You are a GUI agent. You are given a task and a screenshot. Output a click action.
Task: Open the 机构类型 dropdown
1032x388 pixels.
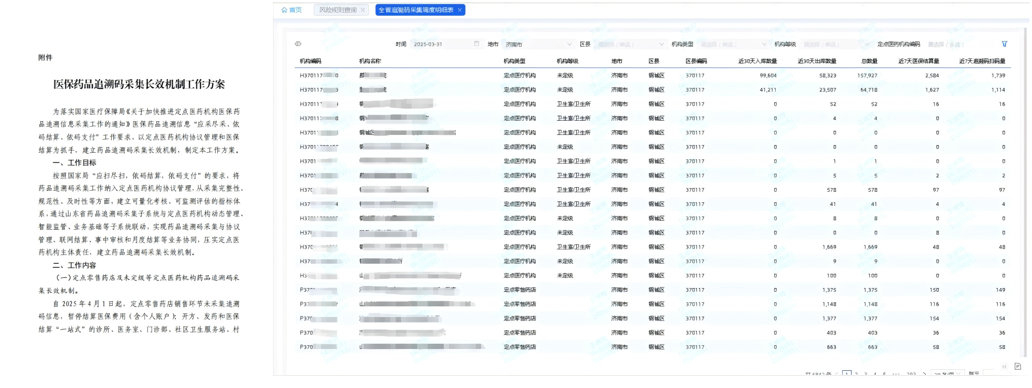[733, 44]
